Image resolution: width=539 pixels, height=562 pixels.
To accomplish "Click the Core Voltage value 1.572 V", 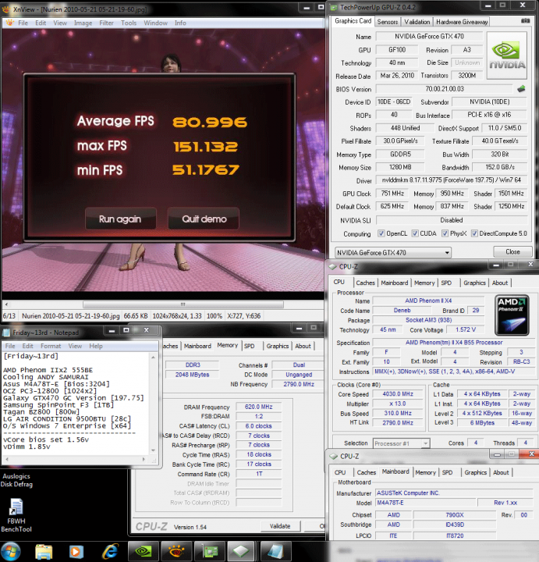I will click(x=466, y=329).
